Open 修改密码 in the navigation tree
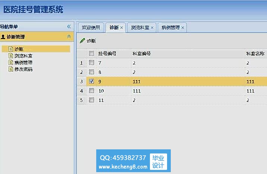Viewport: 267px width, 174px height. pos(23,69)
